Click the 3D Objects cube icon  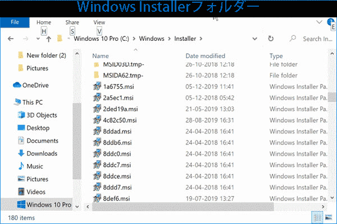21,115
